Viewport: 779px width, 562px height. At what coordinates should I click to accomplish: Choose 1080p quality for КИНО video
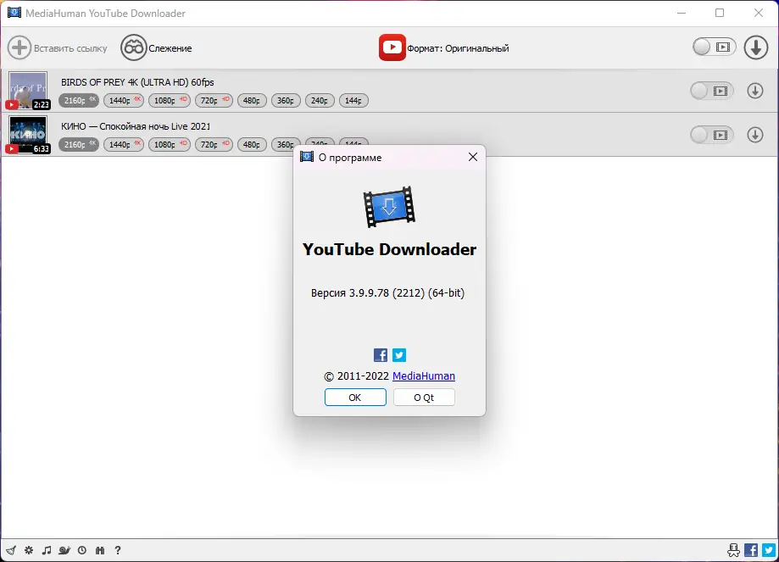click(170, 145)
